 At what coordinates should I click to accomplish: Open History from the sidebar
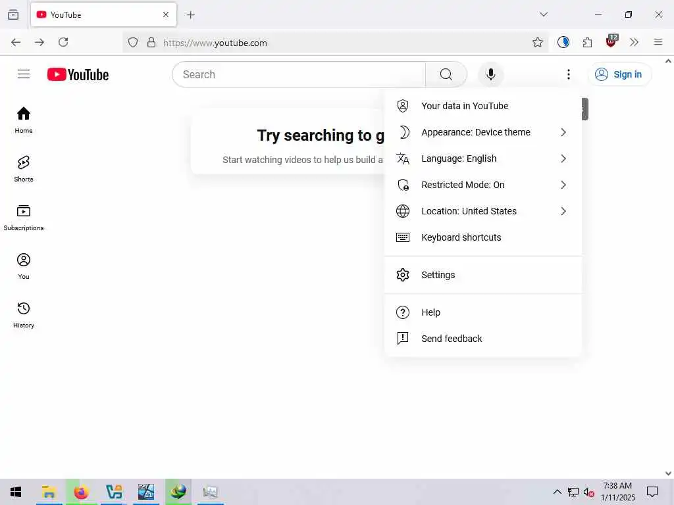pos(23,315)
